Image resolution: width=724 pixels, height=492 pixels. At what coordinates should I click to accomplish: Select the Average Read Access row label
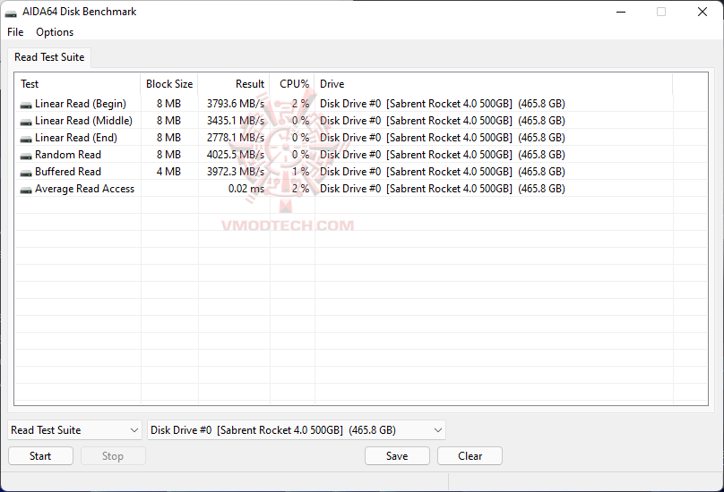point(84,189)
